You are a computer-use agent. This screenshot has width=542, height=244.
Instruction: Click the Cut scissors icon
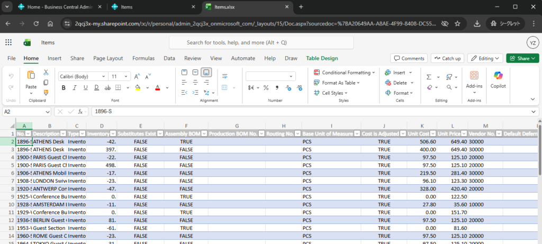click(x=46, y=72)
